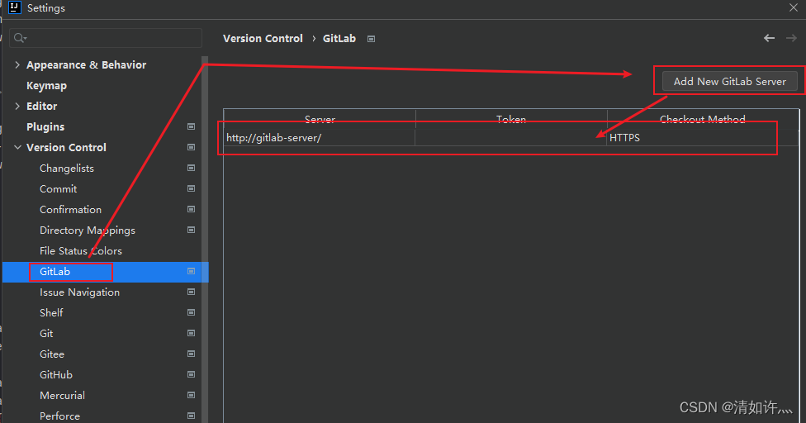Expand the Appearance & Behavior section
This screenshot has width=806, height=423.
(17, 64)
